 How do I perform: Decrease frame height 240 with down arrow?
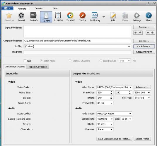(x=130, y=93)
